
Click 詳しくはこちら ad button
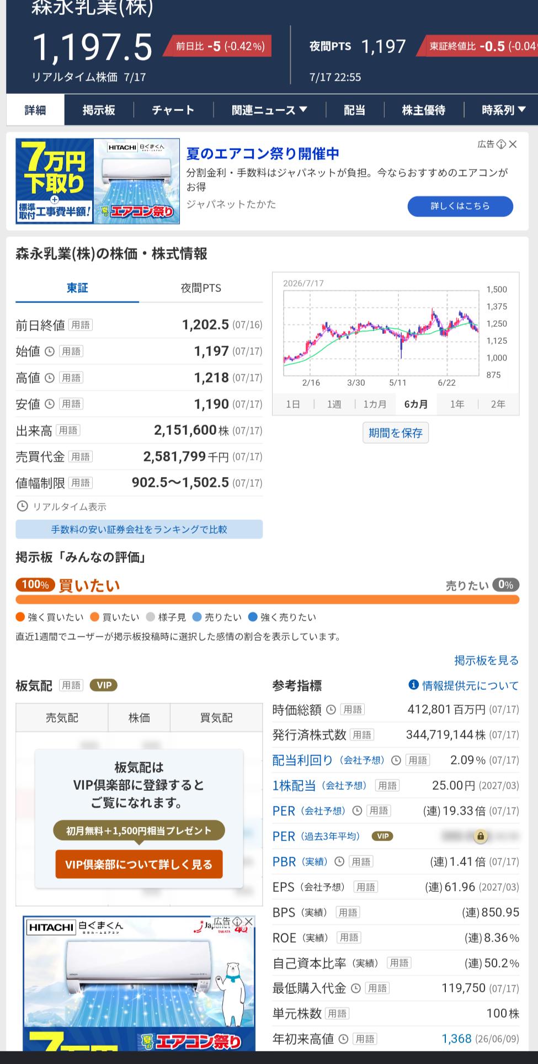460,206
